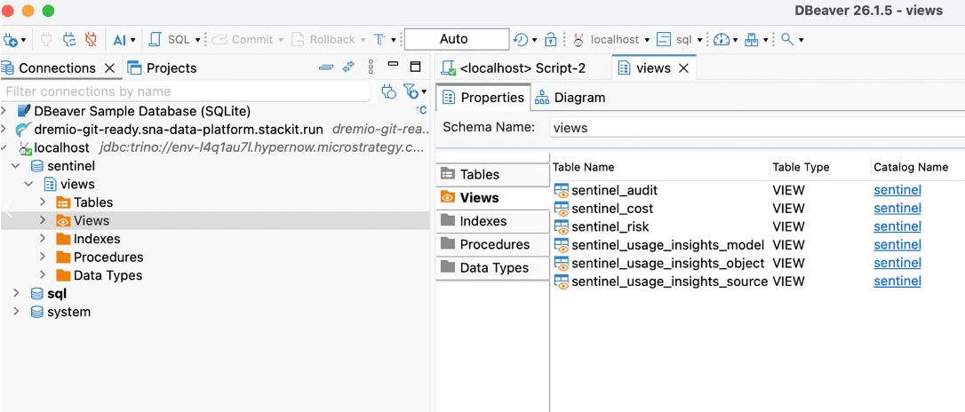The width and height of the screenshot is (965, 412).
Task: Open Data Types section in editor side list
Action: coord(492,268)
